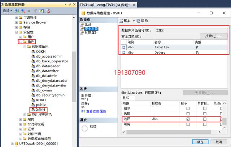
Task: Toggle 授予 checkbox for 引用 permission
Action: [x=188, y=124]
